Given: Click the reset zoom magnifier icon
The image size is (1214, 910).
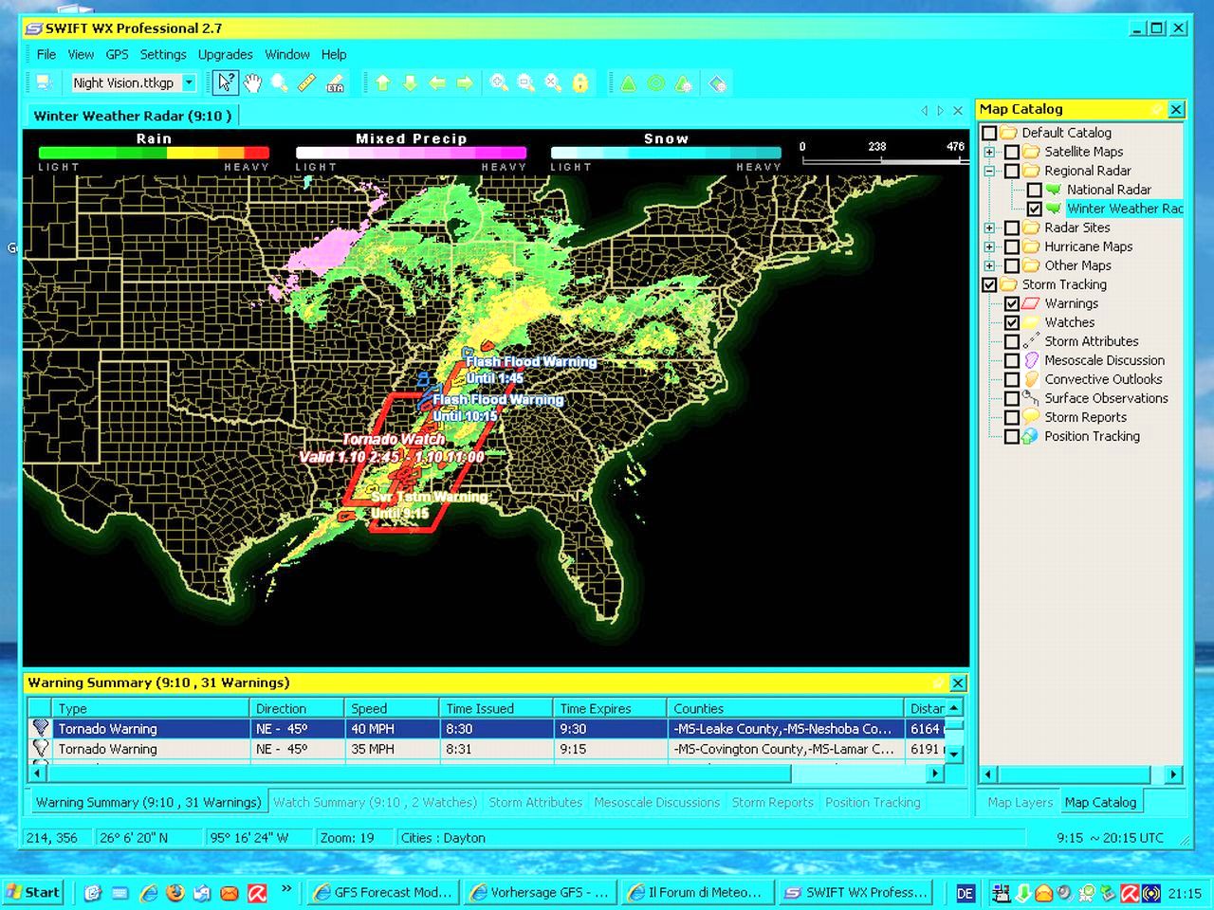Looking at the screenshot, I should tap(553, 82).
